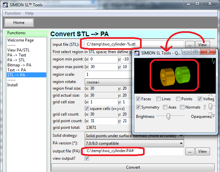220x172 pixels.
Task: Open the region rotate dropdown
Action: (108, 82)
